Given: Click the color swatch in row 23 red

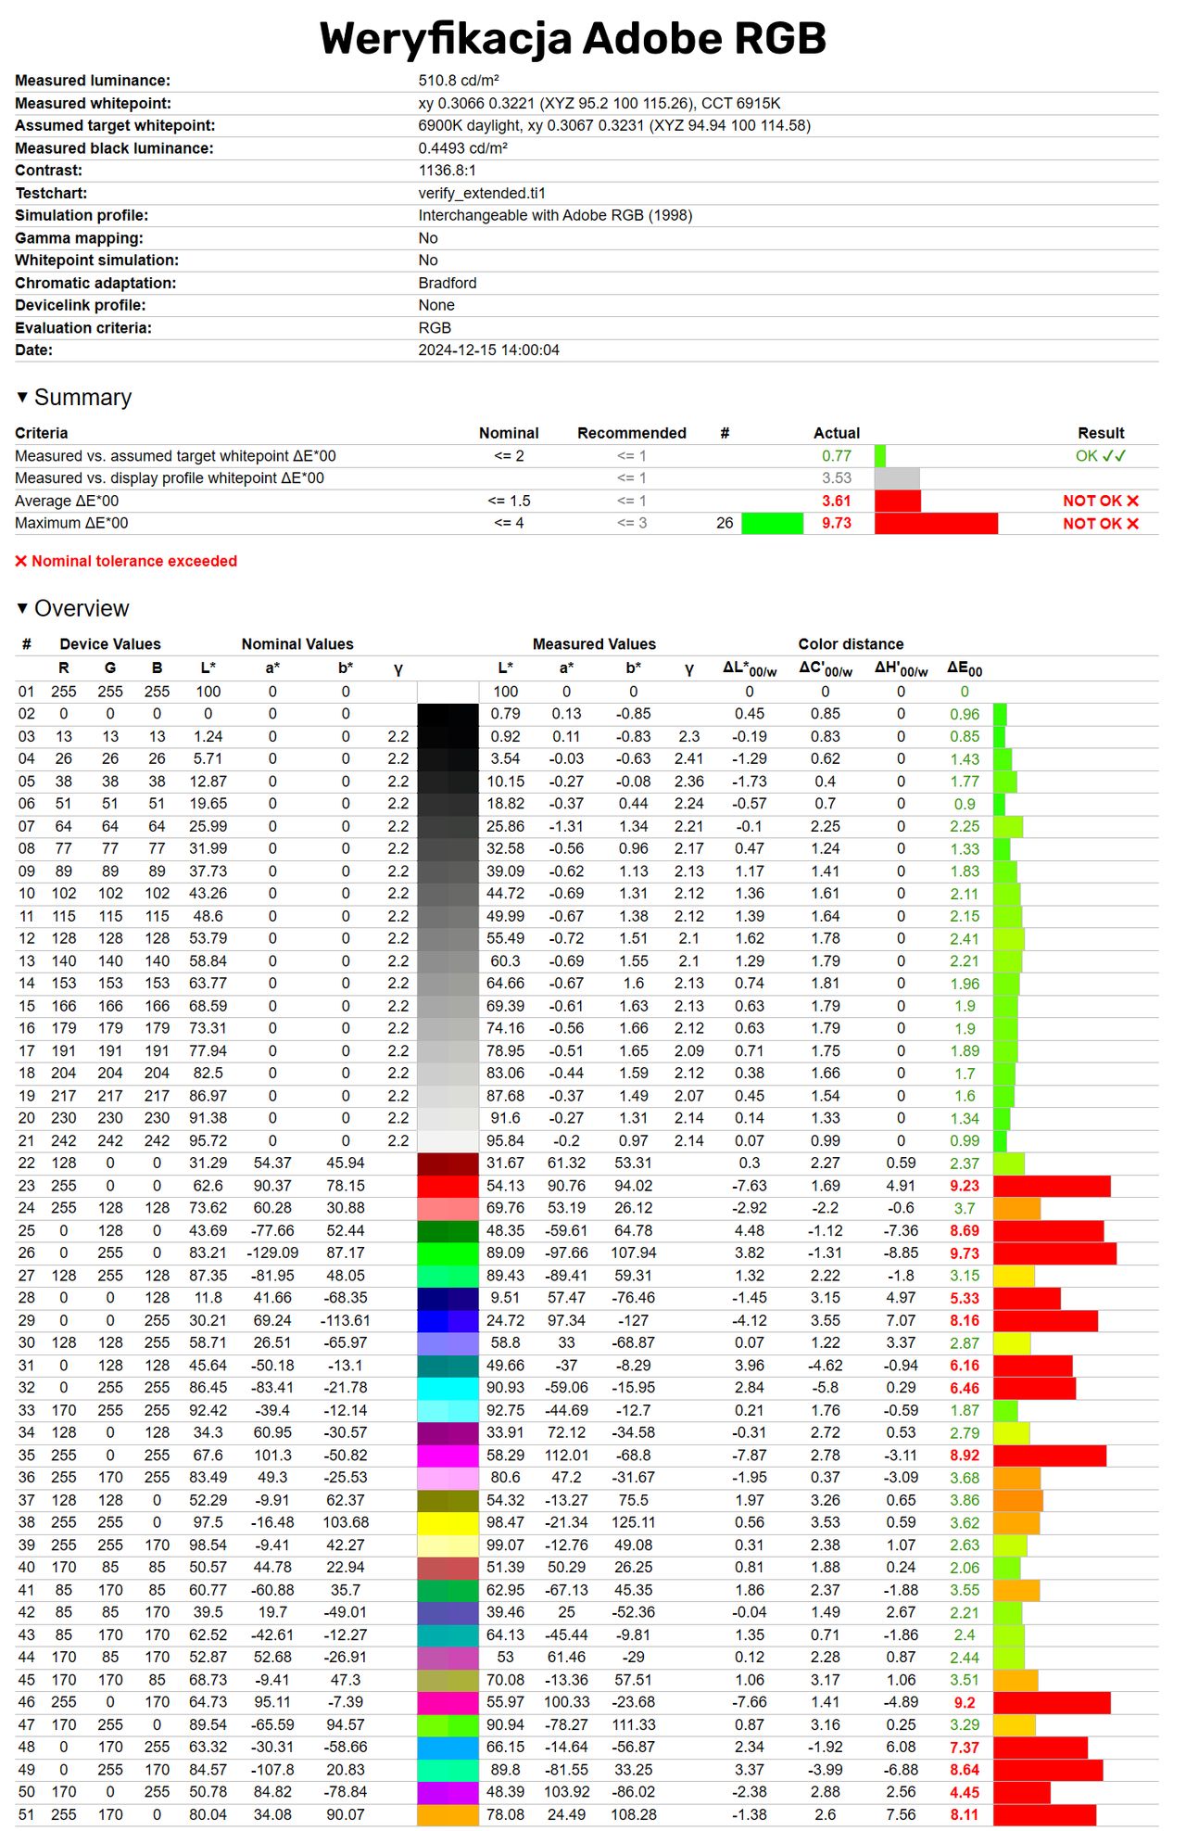Looking at the screenshot, I should [x=448, y=1186].
